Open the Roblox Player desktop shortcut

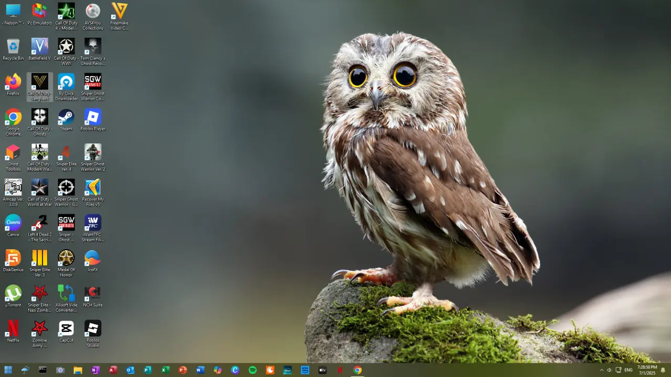pos(93,119)
